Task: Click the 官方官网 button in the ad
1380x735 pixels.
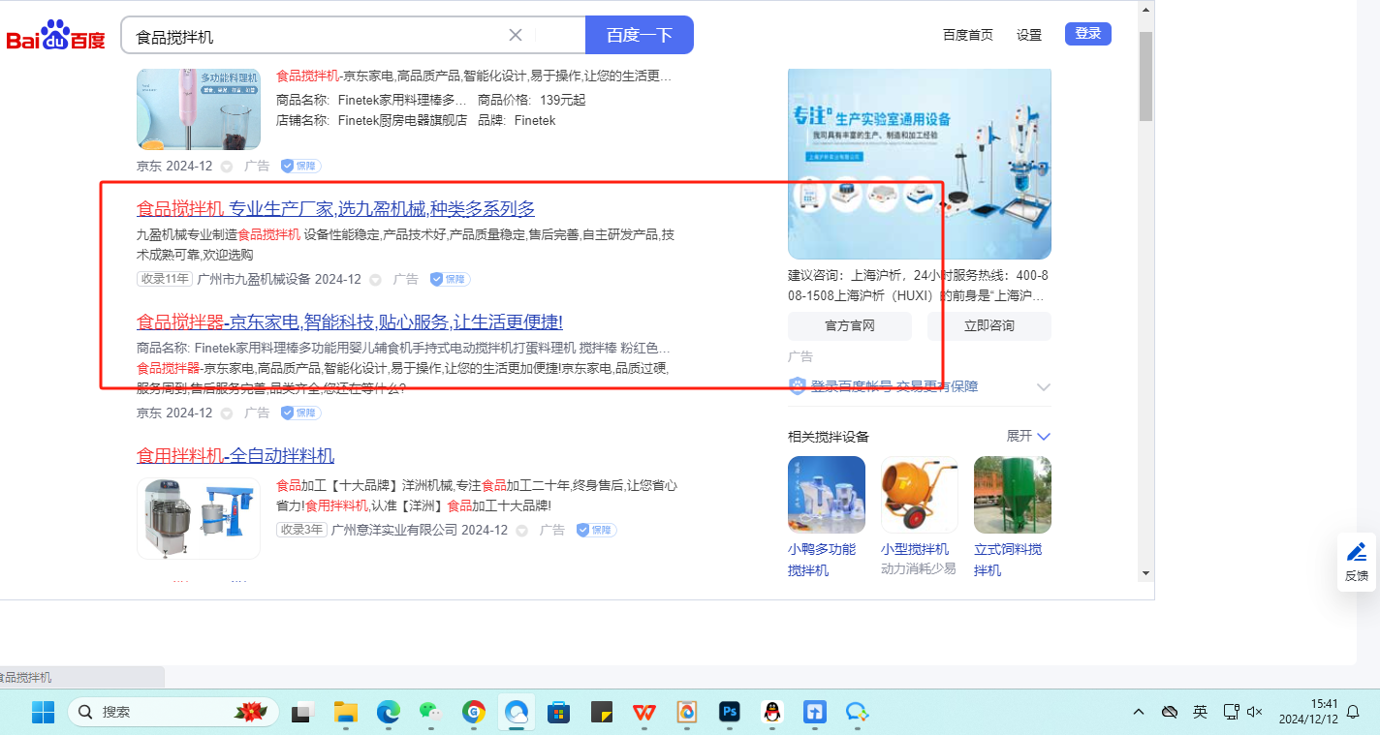Action: (x=850, y=326)
